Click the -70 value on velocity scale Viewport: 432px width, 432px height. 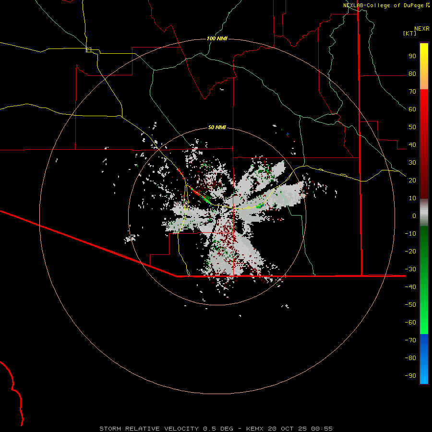pos(410,340)
